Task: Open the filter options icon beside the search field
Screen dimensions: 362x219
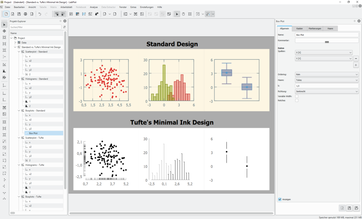Action: point(64,27)
